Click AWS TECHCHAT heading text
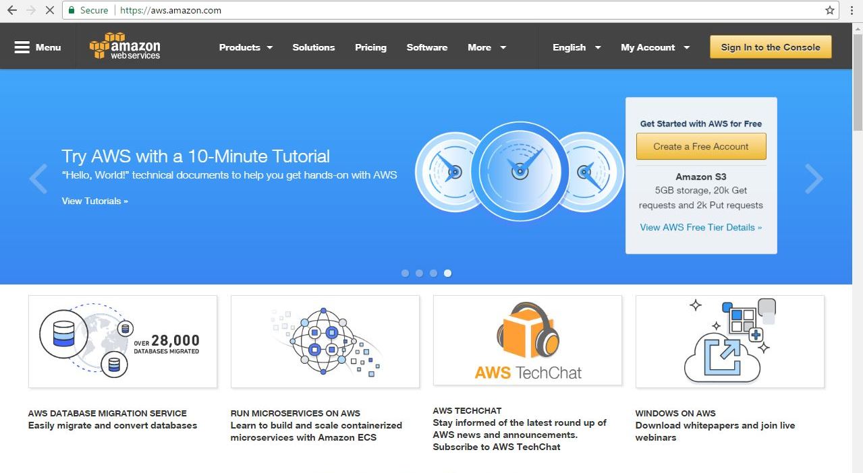 coord(468,410)
